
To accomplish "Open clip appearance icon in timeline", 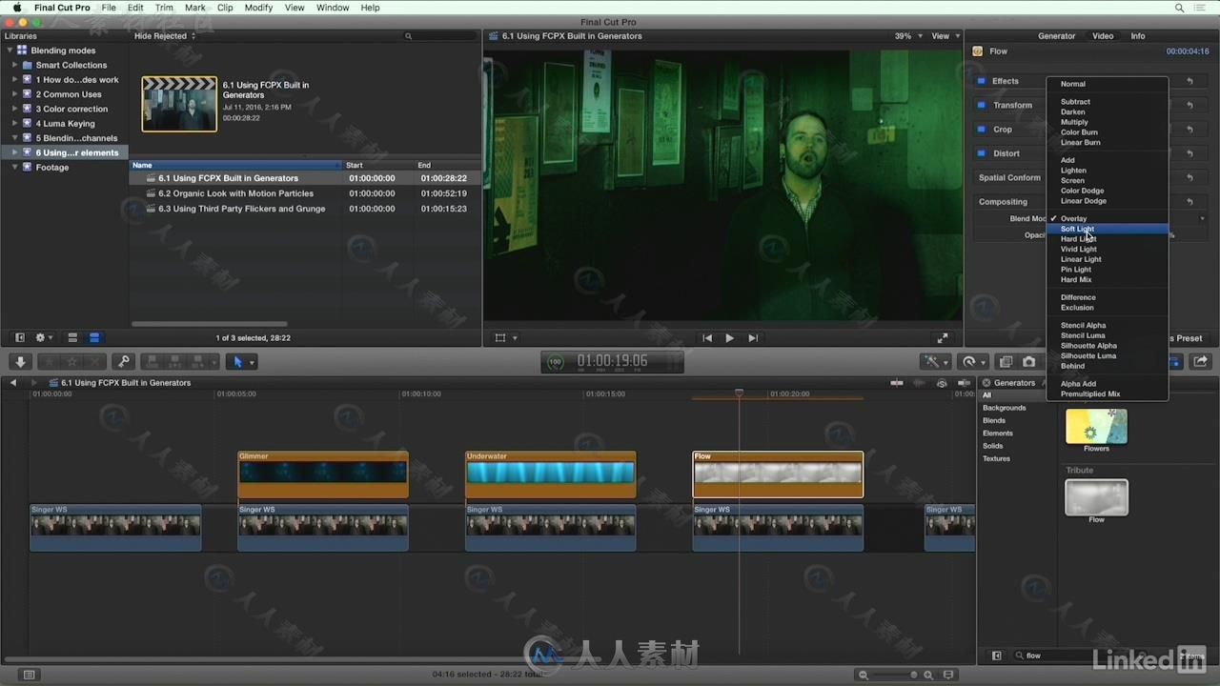I will (x=948, y=675).
